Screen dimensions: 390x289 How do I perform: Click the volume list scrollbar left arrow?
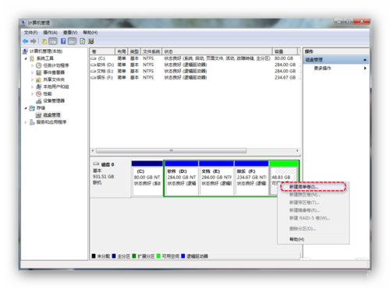point(93,150)
